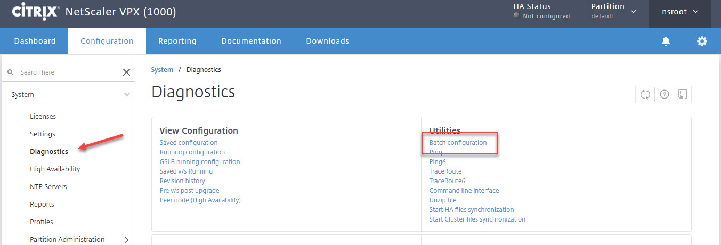Screen dimensions: 721x245
Task: Open the Partition dropdown
Action: tap(613, 11)
